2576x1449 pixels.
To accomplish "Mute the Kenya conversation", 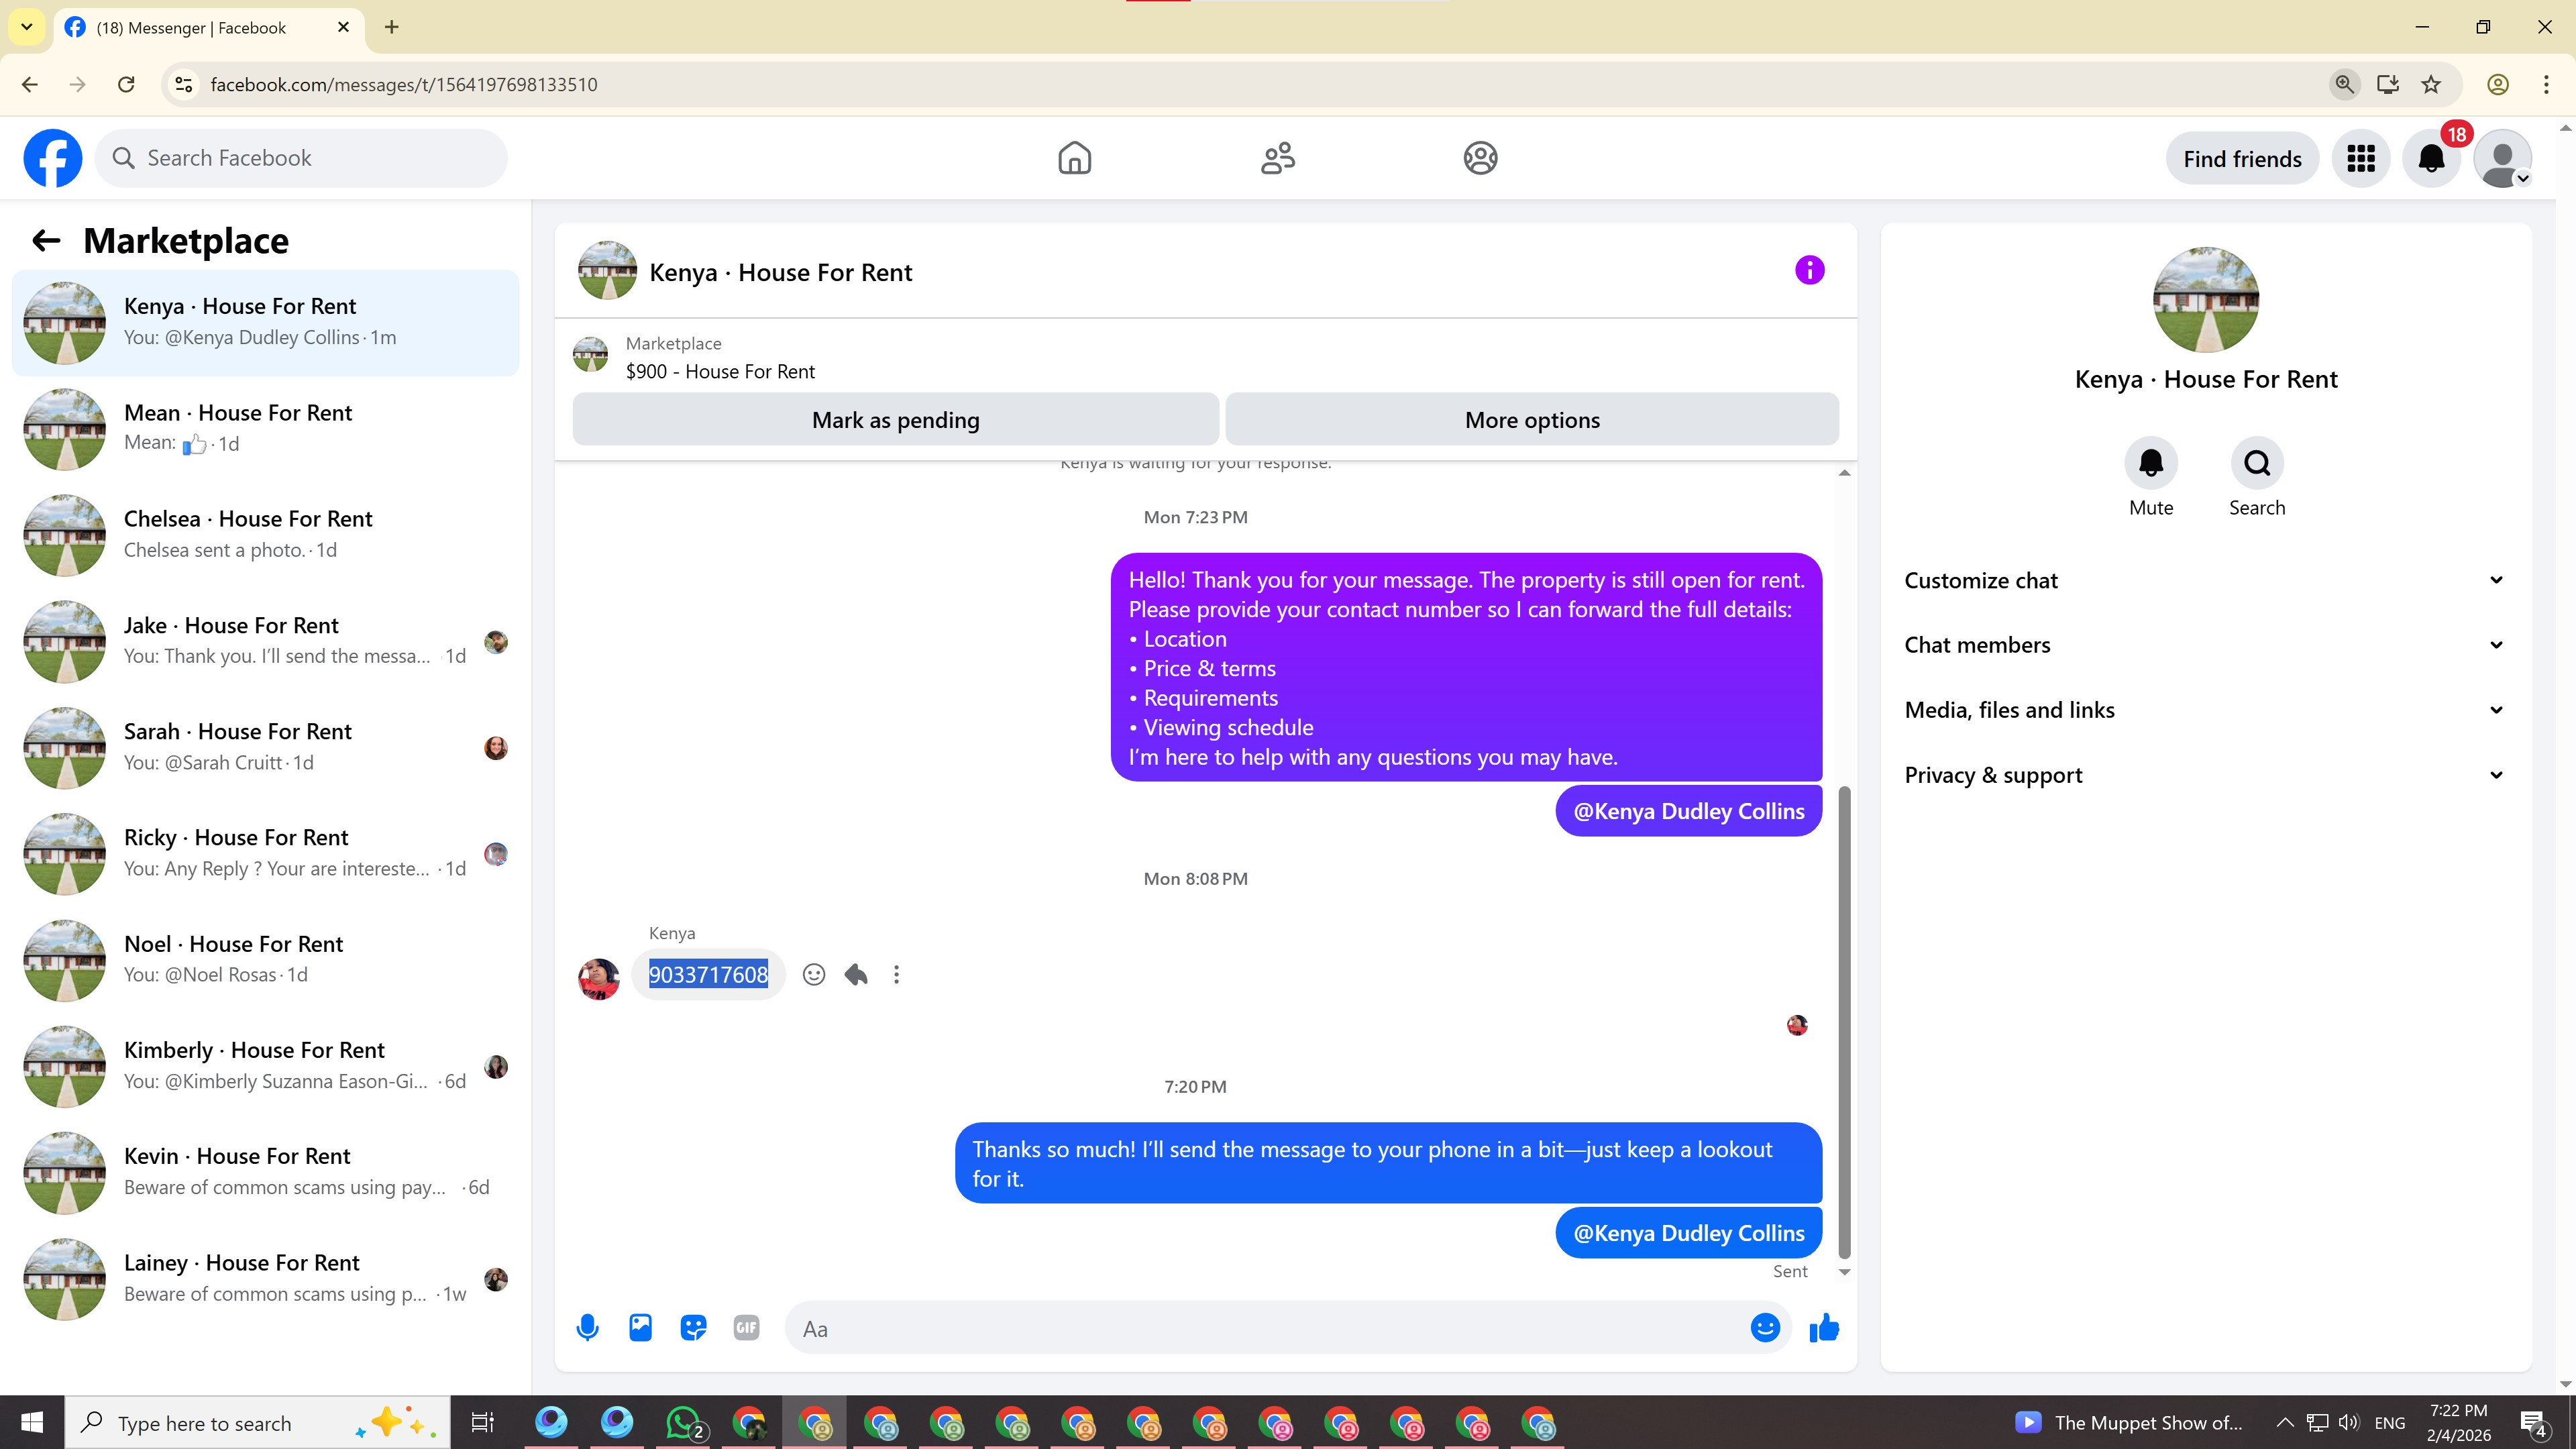I will [2150, 463].
